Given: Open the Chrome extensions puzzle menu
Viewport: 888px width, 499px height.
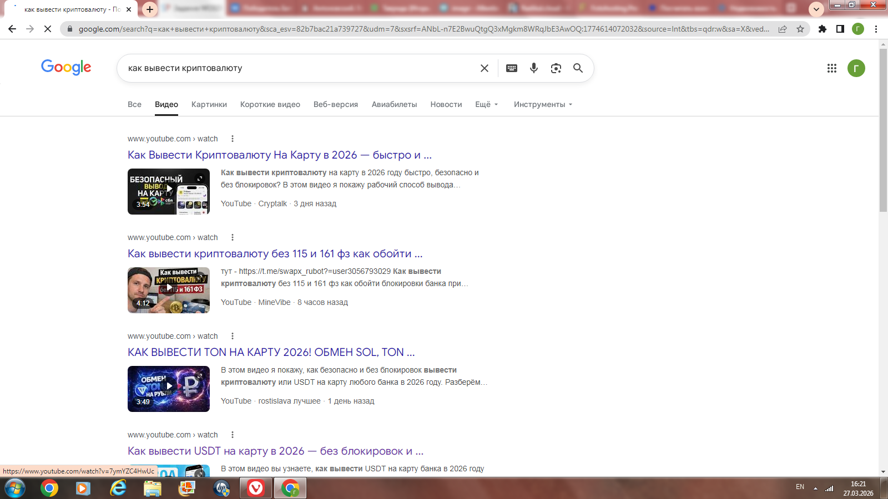Looking at the screenshot, I should [x=823, y=29].
